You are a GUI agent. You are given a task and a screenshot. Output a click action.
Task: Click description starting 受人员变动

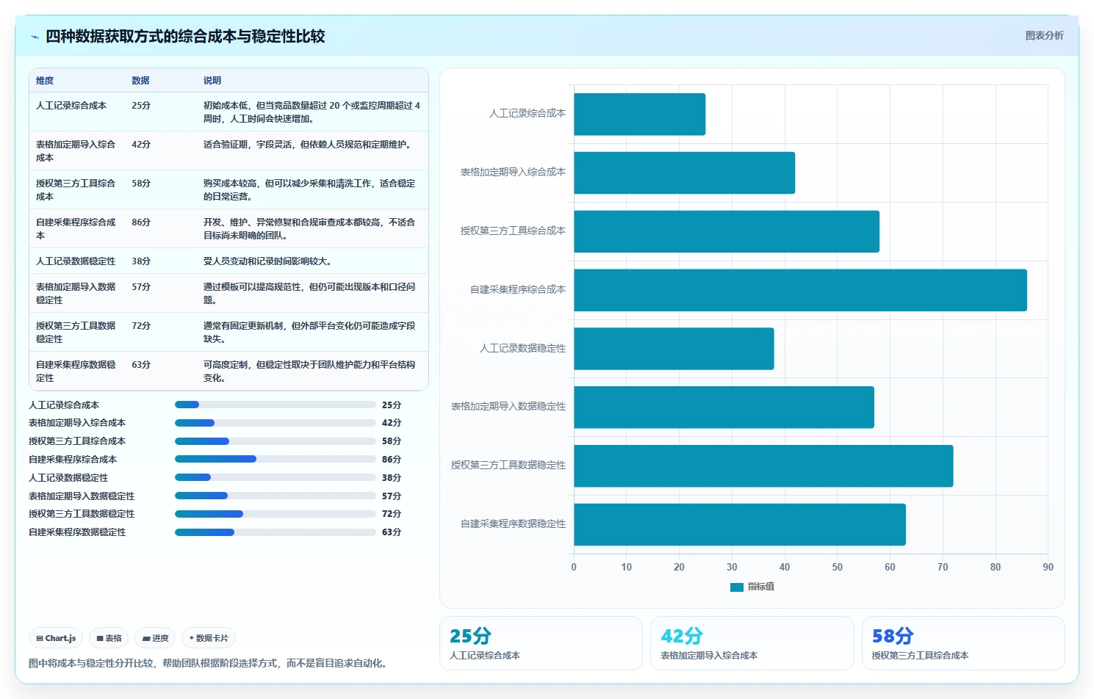[267, 261]
